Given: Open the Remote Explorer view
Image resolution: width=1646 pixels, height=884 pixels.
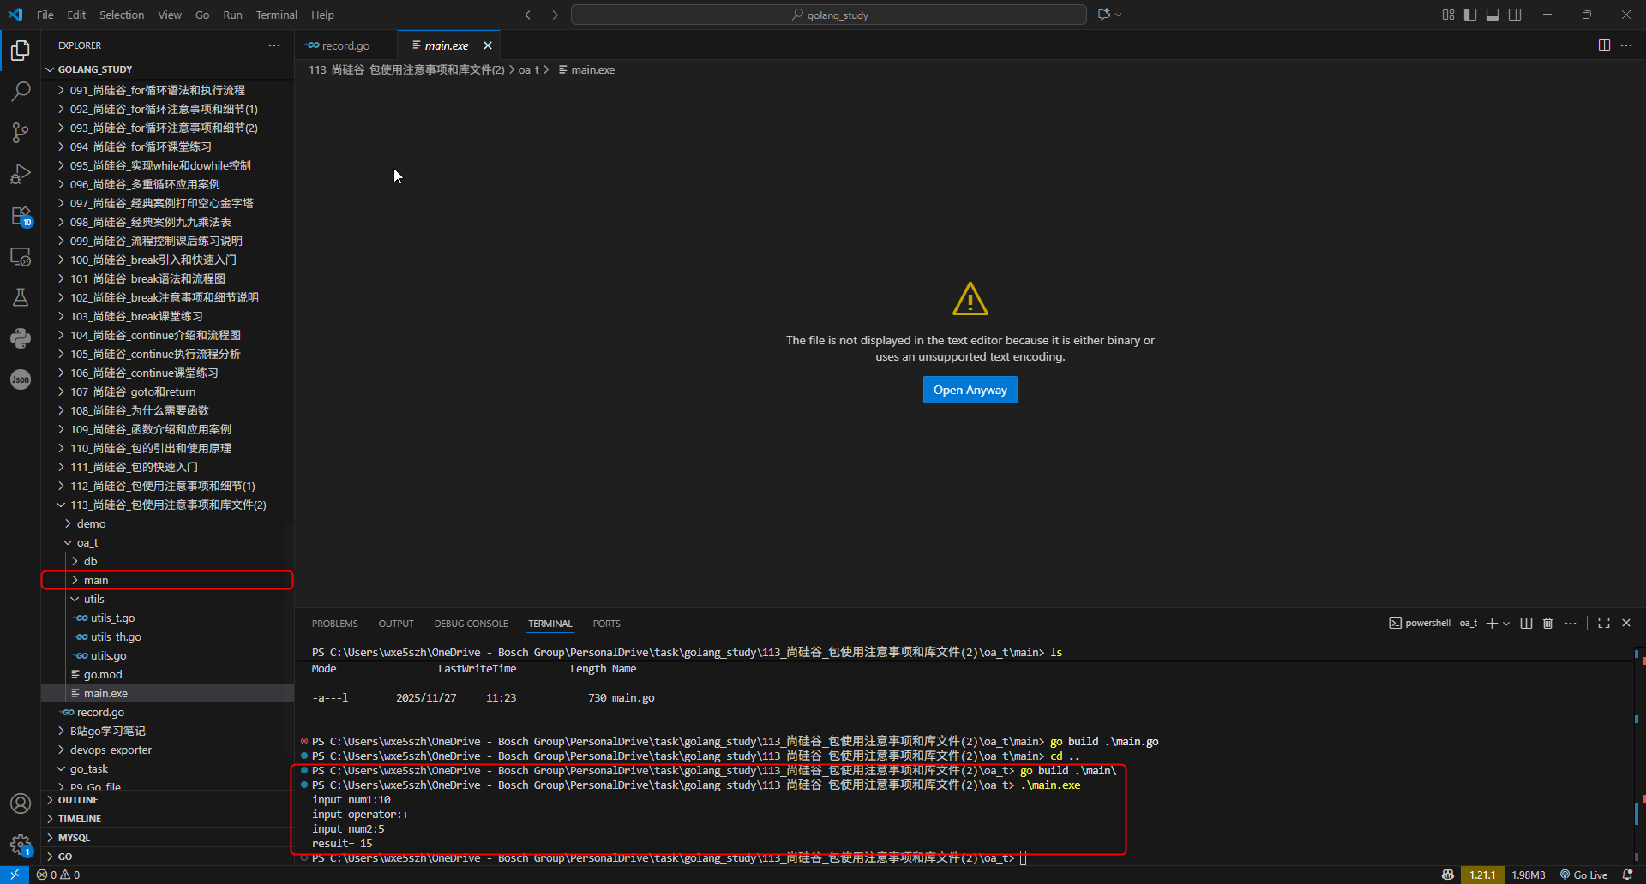Looking at the screenshot, I should click(x=21, y=257).
